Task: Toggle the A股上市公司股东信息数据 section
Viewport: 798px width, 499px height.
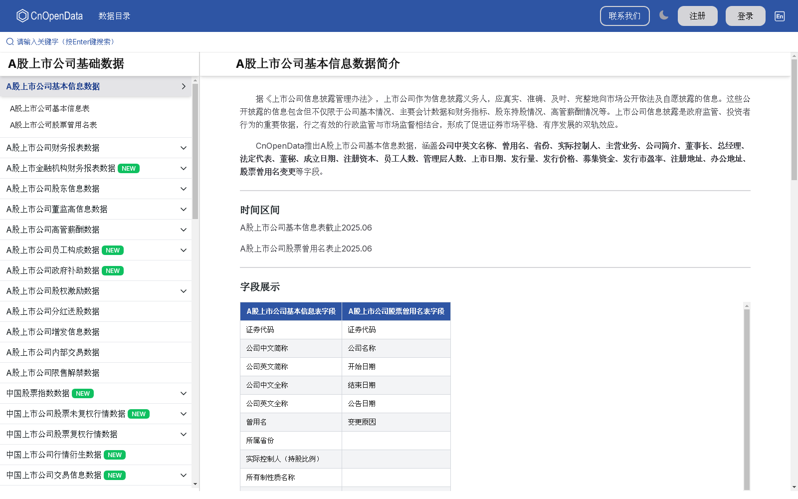Action: [x=183, y=189]
